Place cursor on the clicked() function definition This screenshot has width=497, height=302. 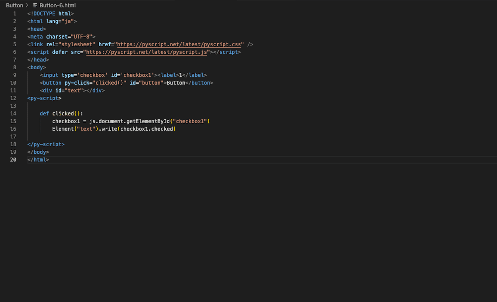pos(63,113)
